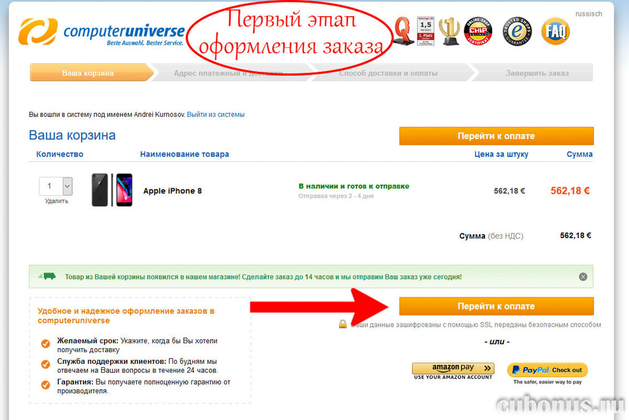The height and width of the screenshot is (420, 629).
Task: Select the Способ доставки и оплаты step
Action: (388, 73)
